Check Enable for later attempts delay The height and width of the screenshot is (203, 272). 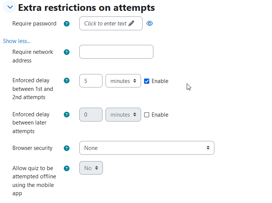click(147, 115)
